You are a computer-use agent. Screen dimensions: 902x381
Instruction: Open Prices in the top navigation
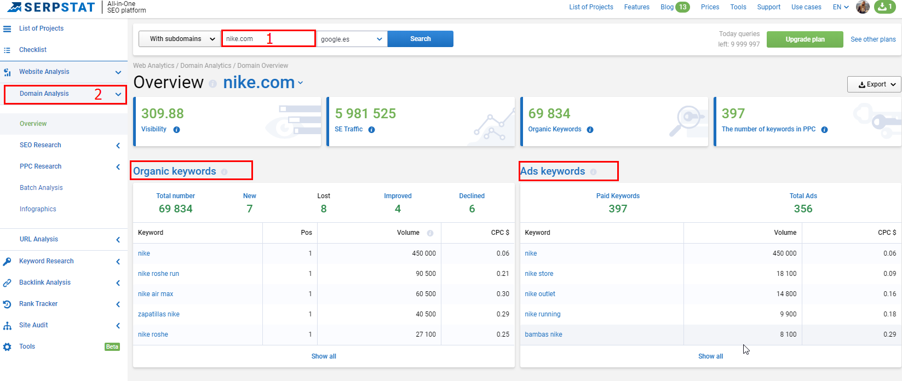[x=710, y=7]
